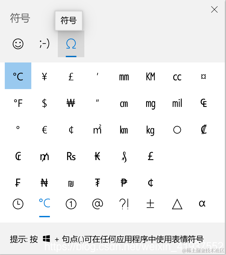Close the symbol picker panel
This screenshot has width=226, height=255.
pos(214,9)
